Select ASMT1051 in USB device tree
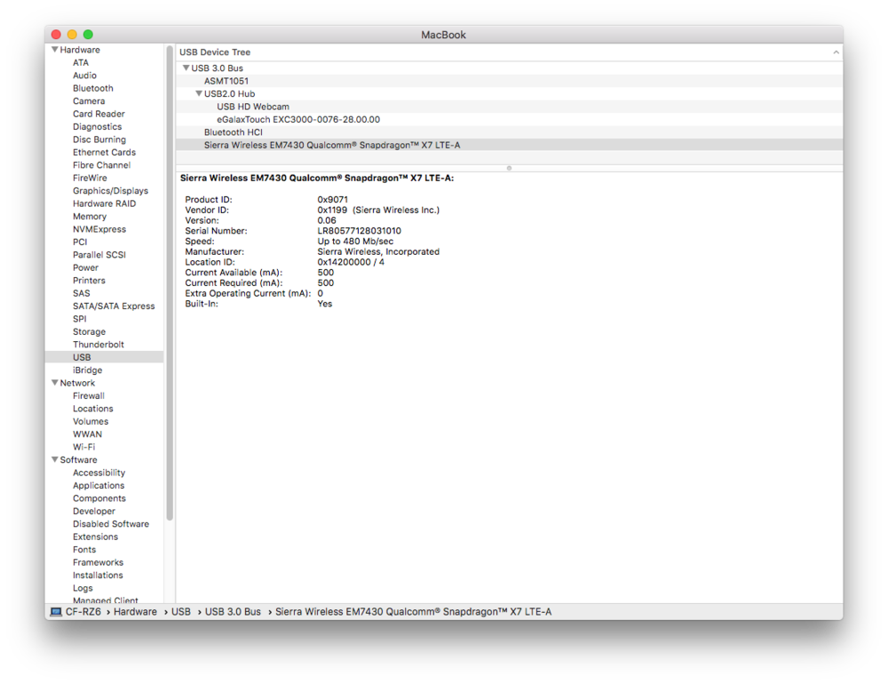This screenshot has width=888, height=684. point(226,81)
